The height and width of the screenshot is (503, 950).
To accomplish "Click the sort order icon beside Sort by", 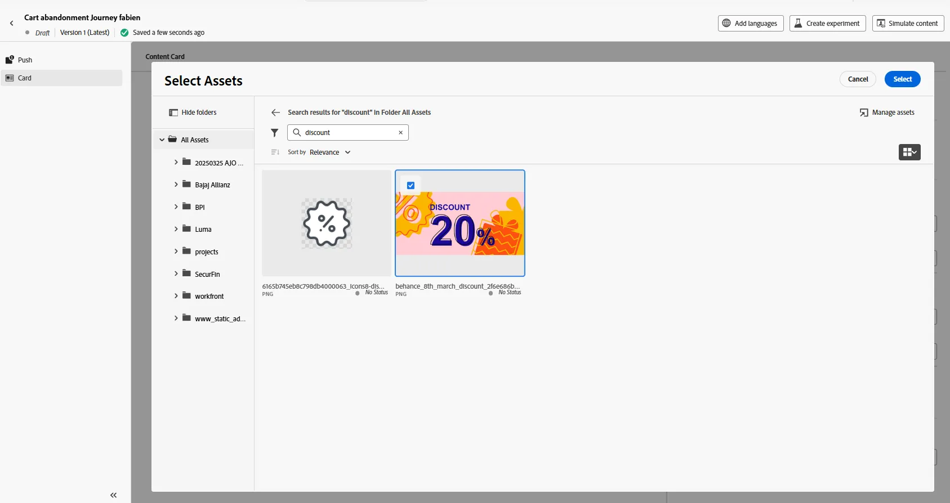I will (275, 152).
